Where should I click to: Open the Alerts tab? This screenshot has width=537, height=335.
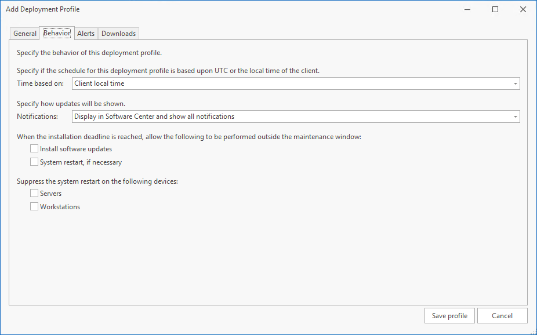click(x=86, y=34)
